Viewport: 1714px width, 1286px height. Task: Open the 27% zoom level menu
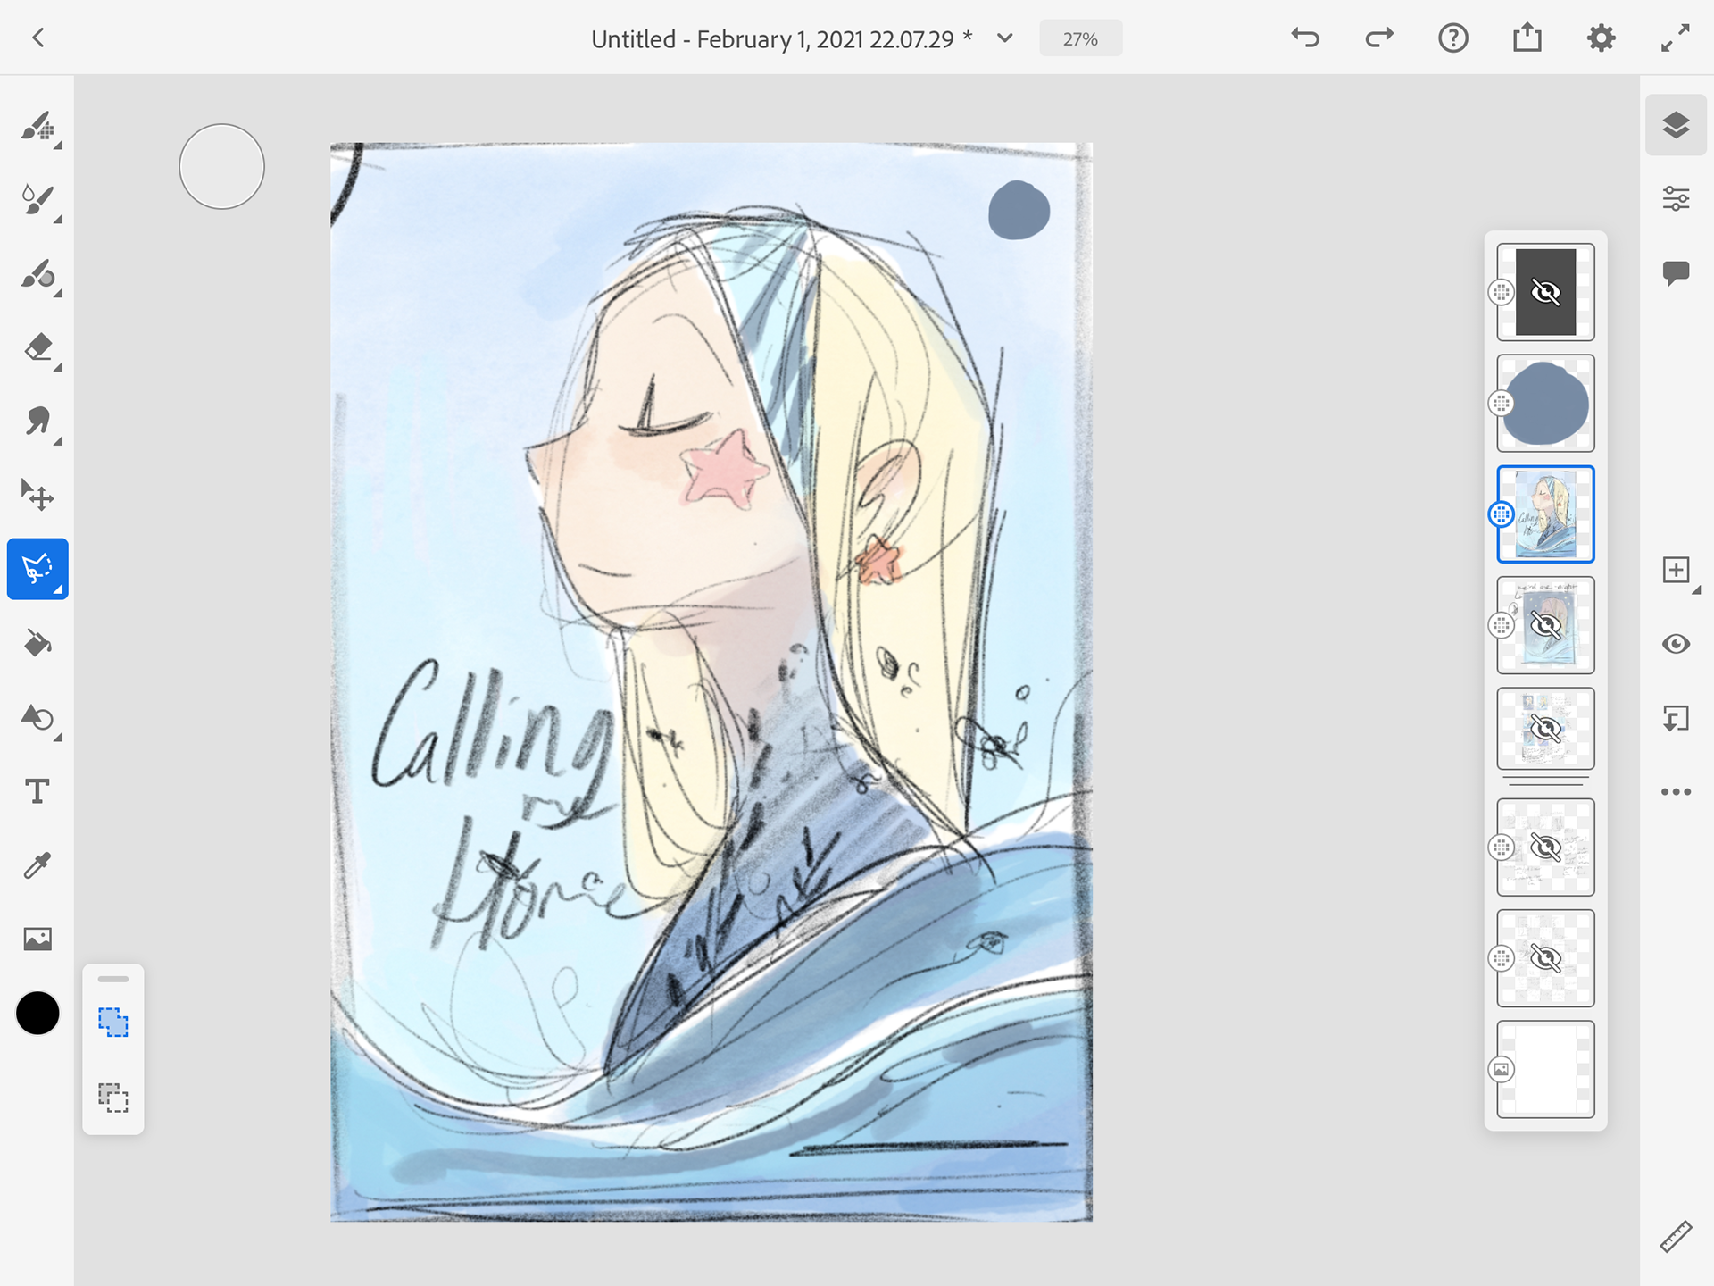(1080, 38)
